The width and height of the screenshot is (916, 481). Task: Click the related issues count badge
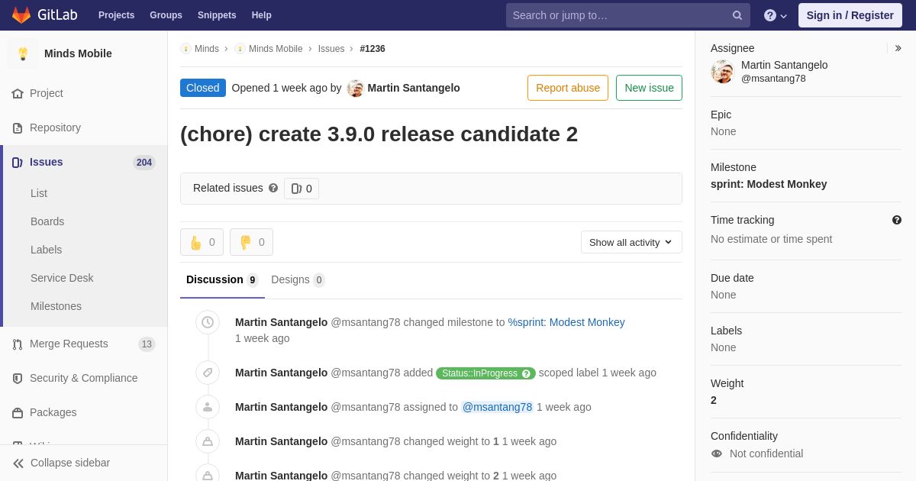tap(302, 189)
